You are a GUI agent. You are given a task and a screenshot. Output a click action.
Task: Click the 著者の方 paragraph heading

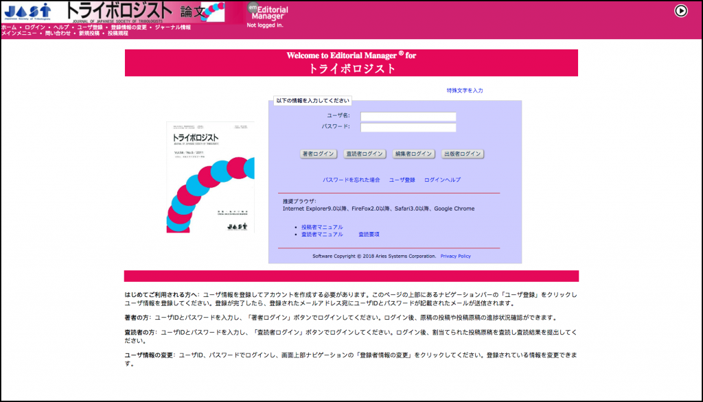coord(137,318)
